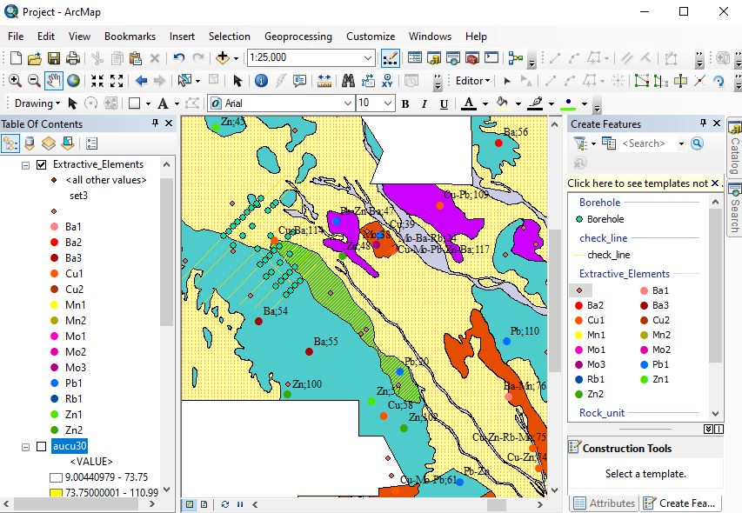List By Drawing Order in Table Of Contents
The image size is (742, 513).
(10, 143)
